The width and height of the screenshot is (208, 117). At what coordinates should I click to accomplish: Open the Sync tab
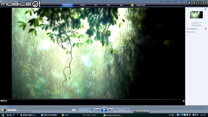(121, 5)
